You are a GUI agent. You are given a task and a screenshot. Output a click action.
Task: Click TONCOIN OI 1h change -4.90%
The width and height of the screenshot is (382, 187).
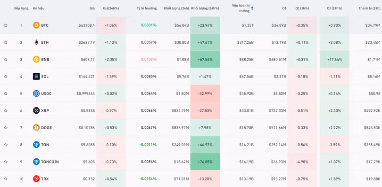pos(302,162)
